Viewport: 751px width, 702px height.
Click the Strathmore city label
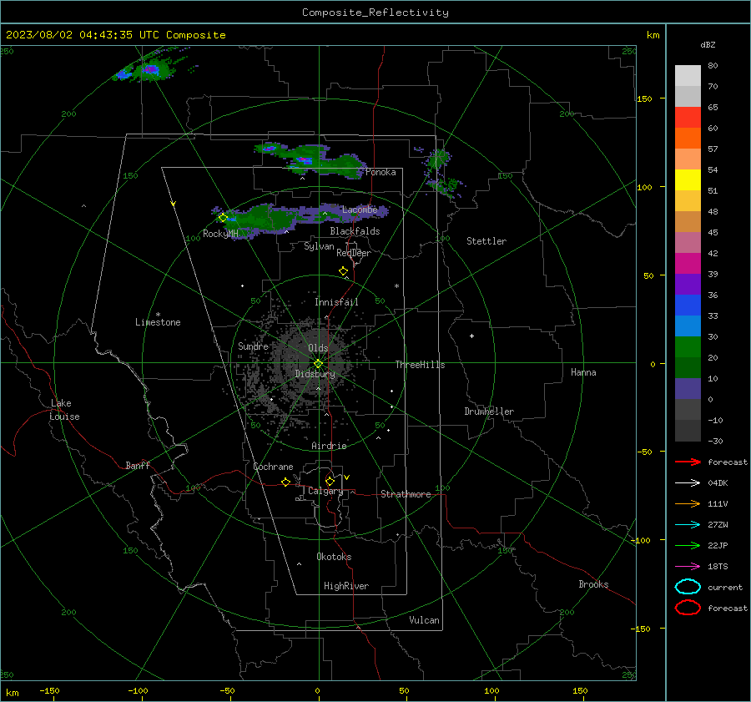406,494
